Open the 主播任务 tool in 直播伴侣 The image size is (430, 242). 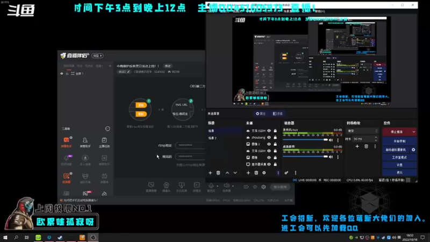(104, 142)
